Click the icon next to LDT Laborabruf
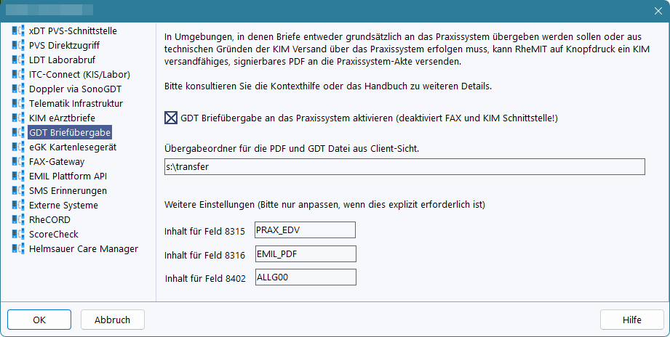This screenshot has height=337, width=670. point(18,60)
